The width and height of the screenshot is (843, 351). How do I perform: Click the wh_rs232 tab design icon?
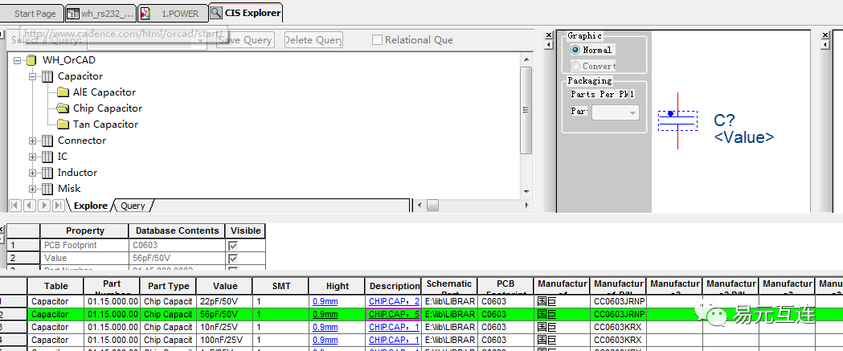73,14
